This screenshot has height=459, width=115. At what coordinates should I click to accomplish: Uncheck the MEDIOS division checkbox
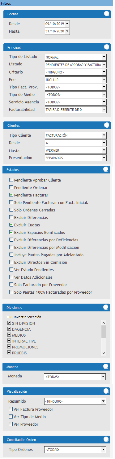pos(9,335)
